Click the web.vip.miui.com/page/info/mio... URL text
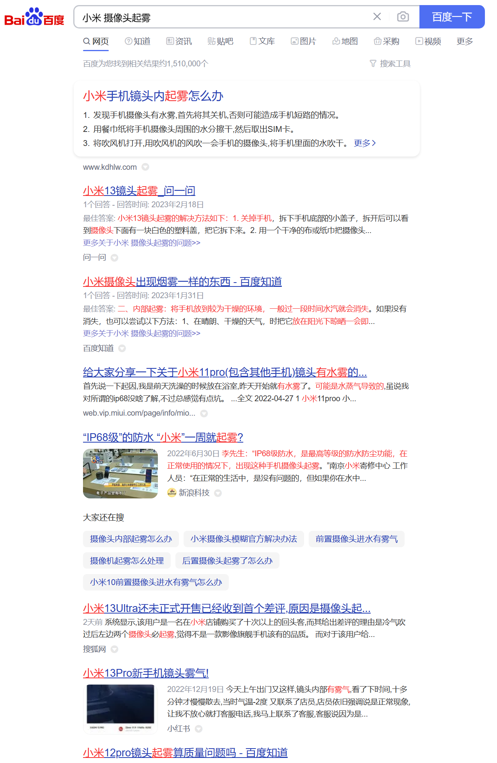The image size is (497, 763). tap(139, 413)
